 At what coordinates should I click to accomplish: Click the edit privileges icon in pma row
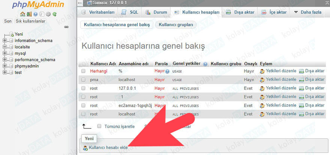click(x=262, y=80)
